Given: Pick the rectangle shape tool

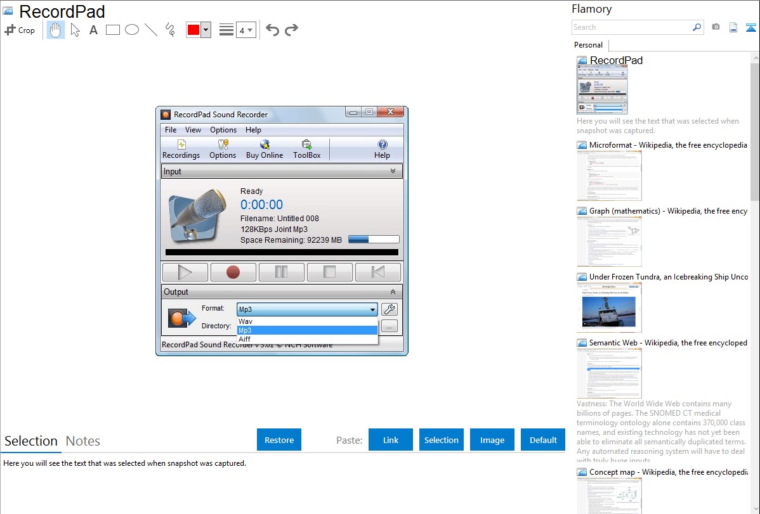Looking at the screenshot, I should coord(113,30).
